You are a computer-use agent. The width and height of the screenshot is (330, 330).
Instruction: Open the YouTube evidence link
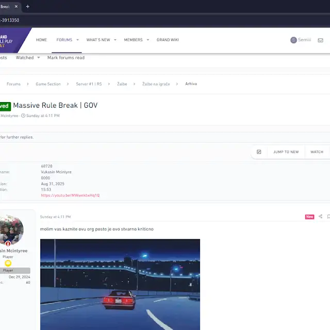tap(70, 195)
